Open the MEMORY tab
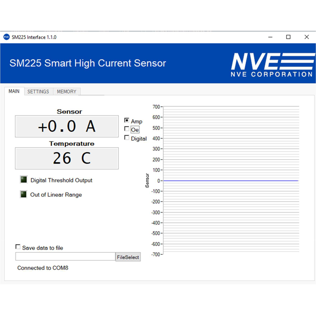 67,92
